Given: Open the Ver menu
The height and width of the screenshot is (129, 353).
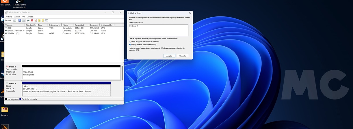Looking at the screenshot, I should pyautogui.click(x=24, y=17).
